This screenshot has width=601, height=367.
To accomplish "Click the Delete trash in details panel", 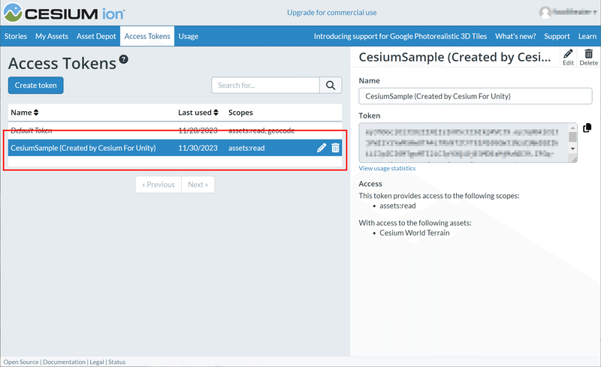I will pos(589,57).
